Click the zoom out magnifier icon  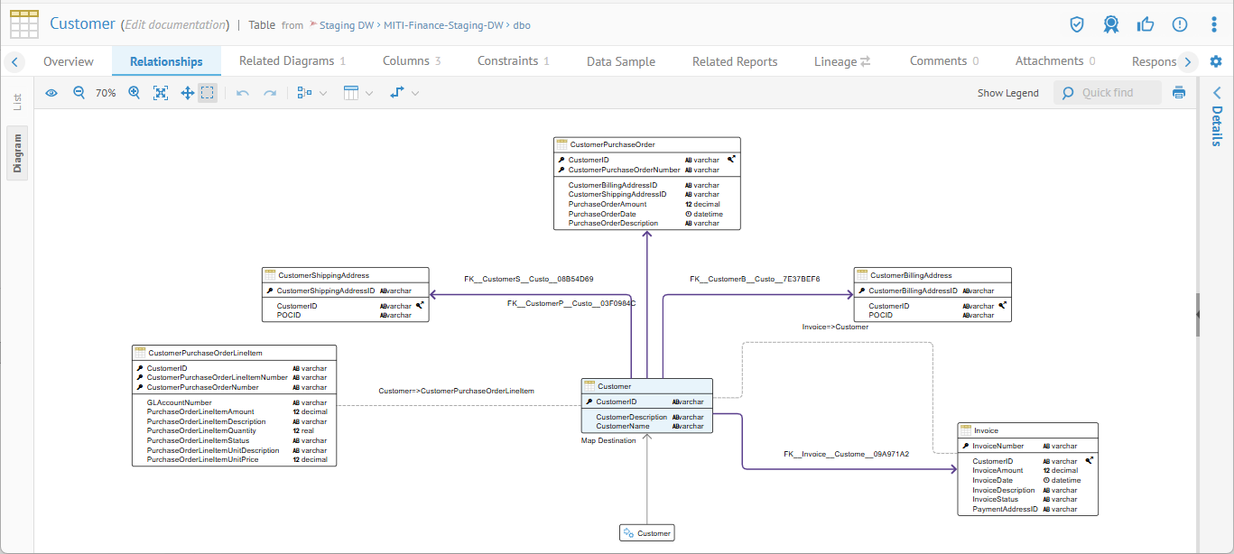point(79,93)
